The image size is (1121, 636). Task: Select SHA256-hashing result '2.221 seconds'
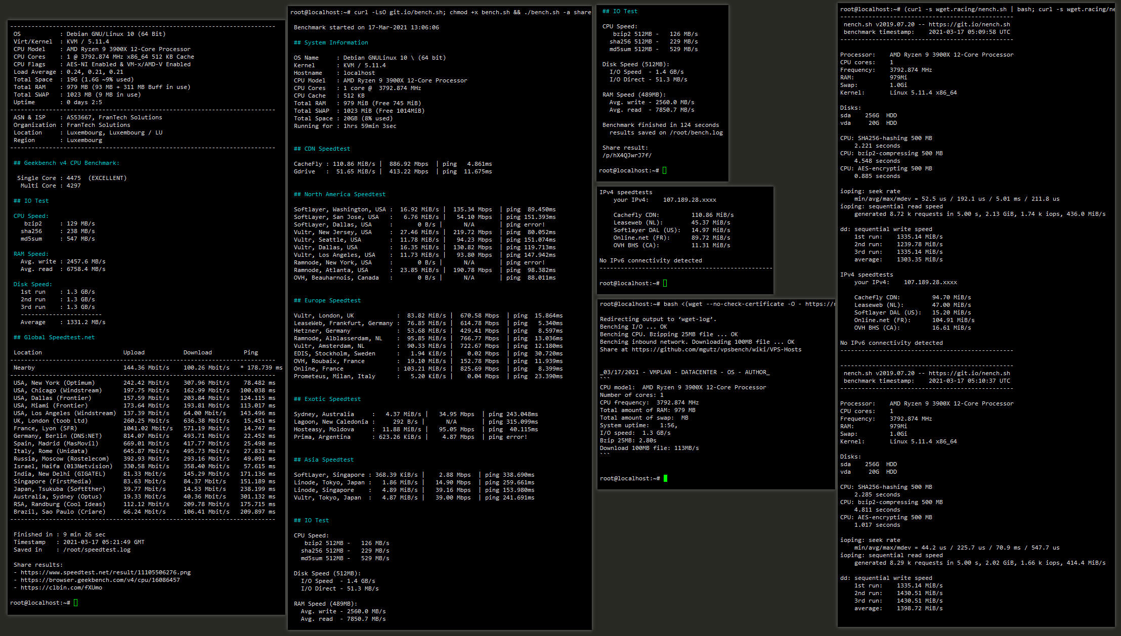click(x=877, y=146)
